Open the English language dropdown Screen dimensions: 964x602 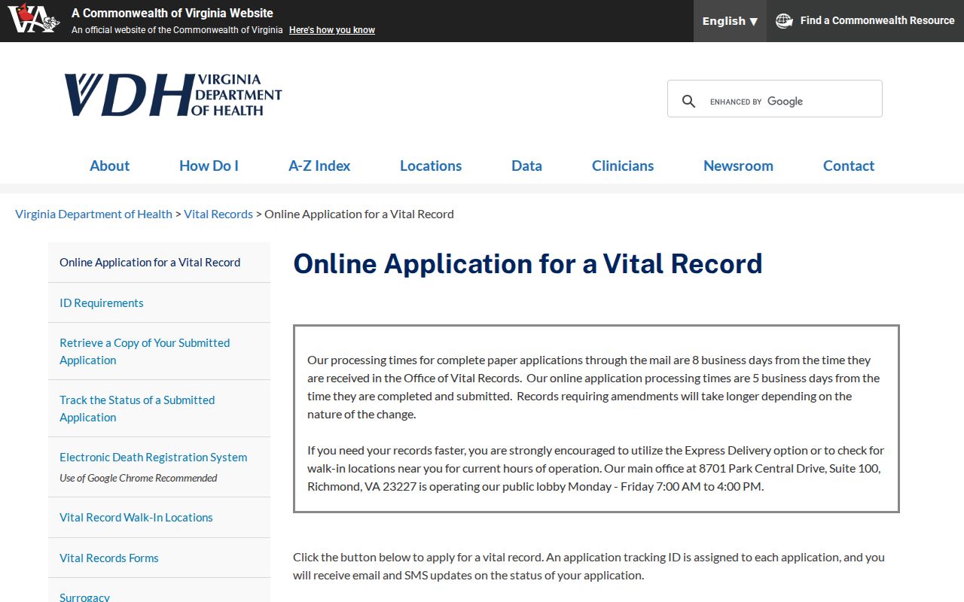[730, 21]
